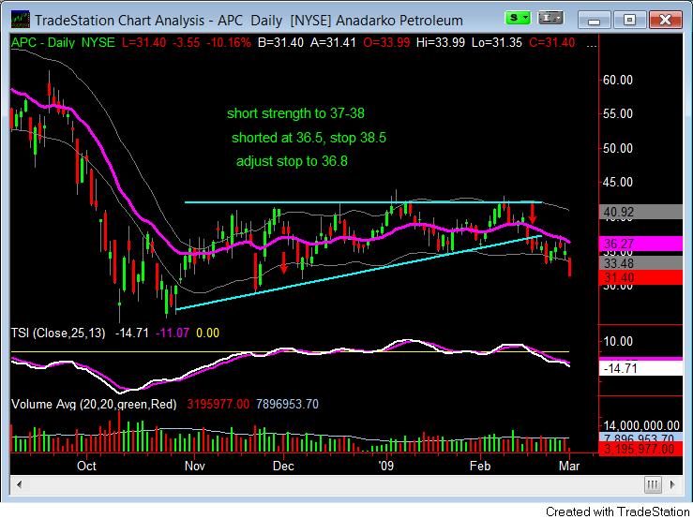Click the 'Hi=33.99' high value
Viewport: 693px width, 519px height.
tap(440, 43)
